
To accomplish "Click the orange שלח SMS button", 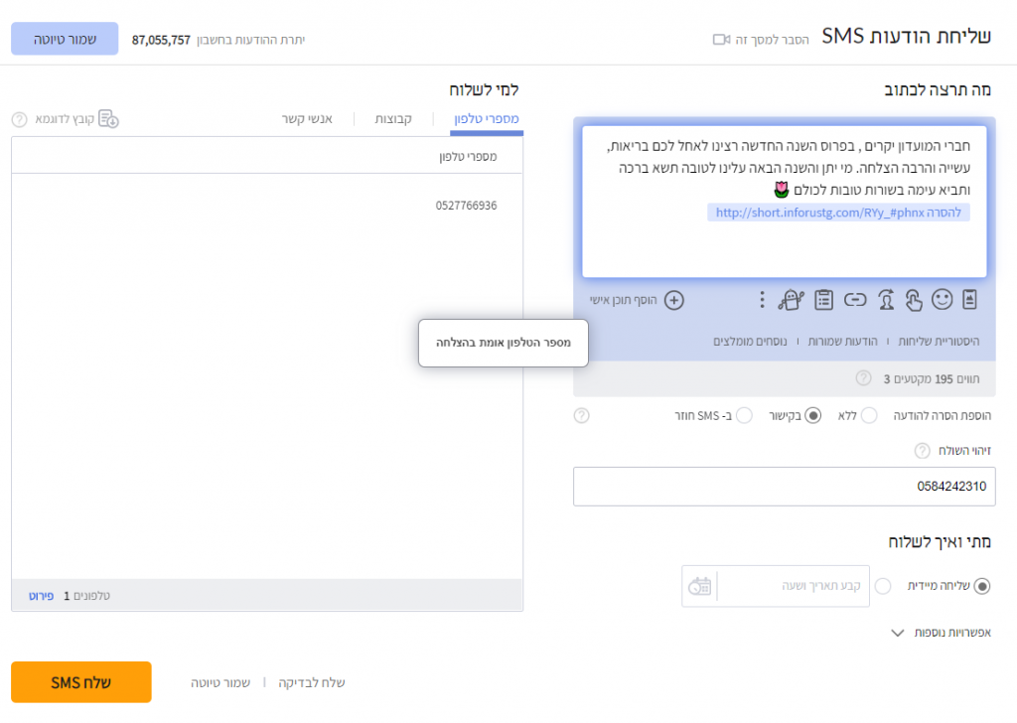I will 81,682.
